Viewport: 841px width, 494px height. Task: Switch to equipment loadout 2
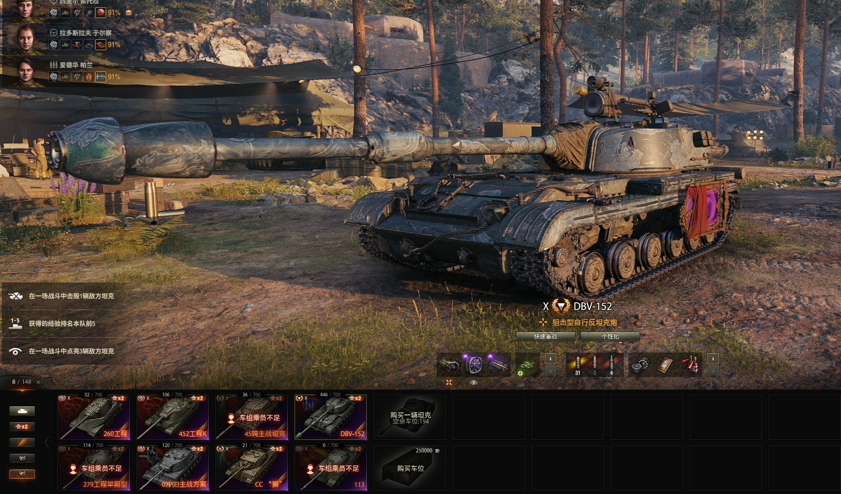coord(550,371)
